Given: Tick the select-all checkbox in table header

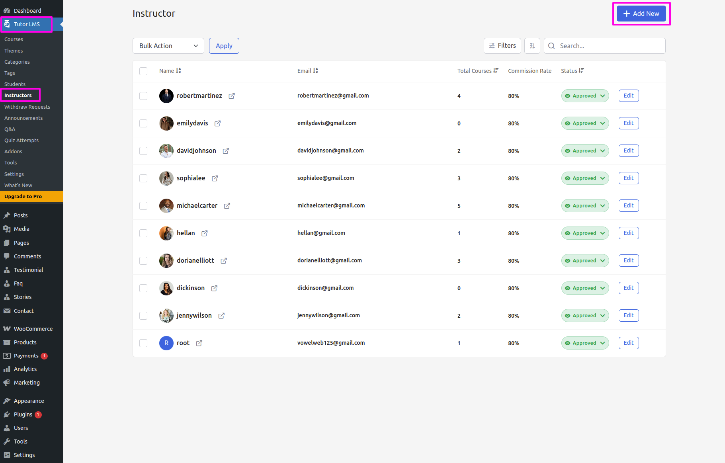Looking at the screenshot, I should click(143, 71).
